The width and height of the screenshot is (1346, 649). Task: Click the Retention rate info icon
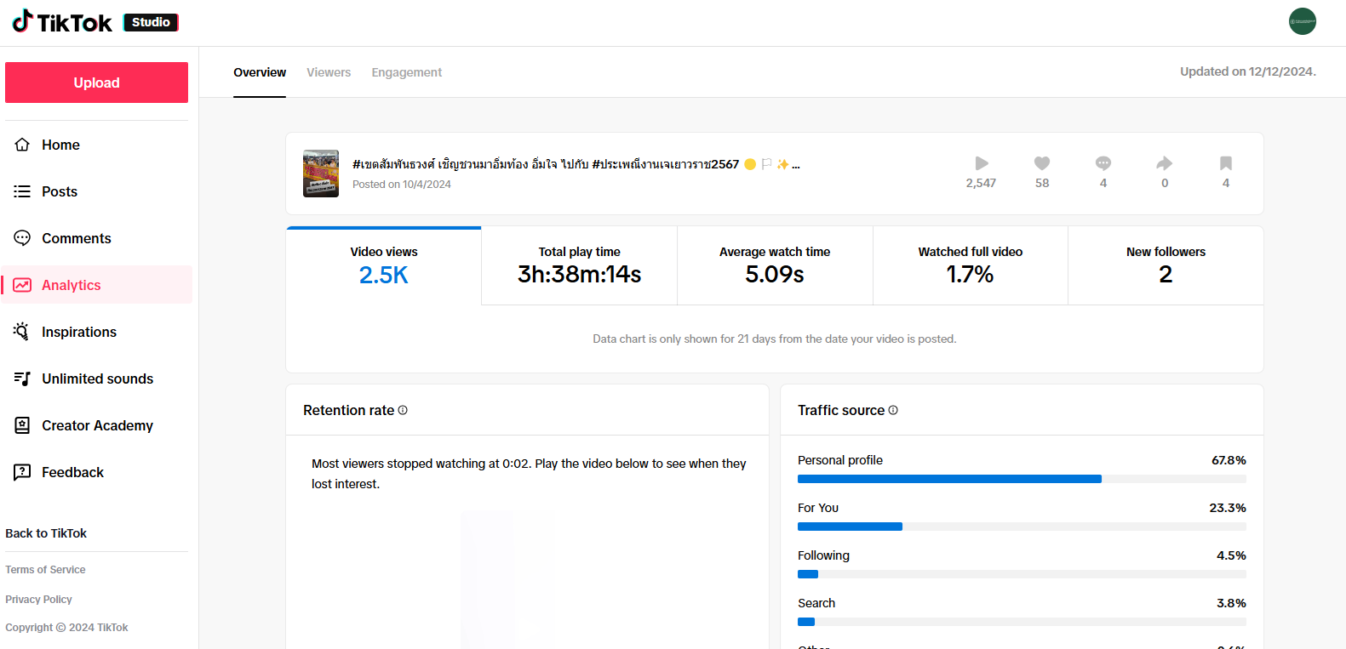(403, 410)
